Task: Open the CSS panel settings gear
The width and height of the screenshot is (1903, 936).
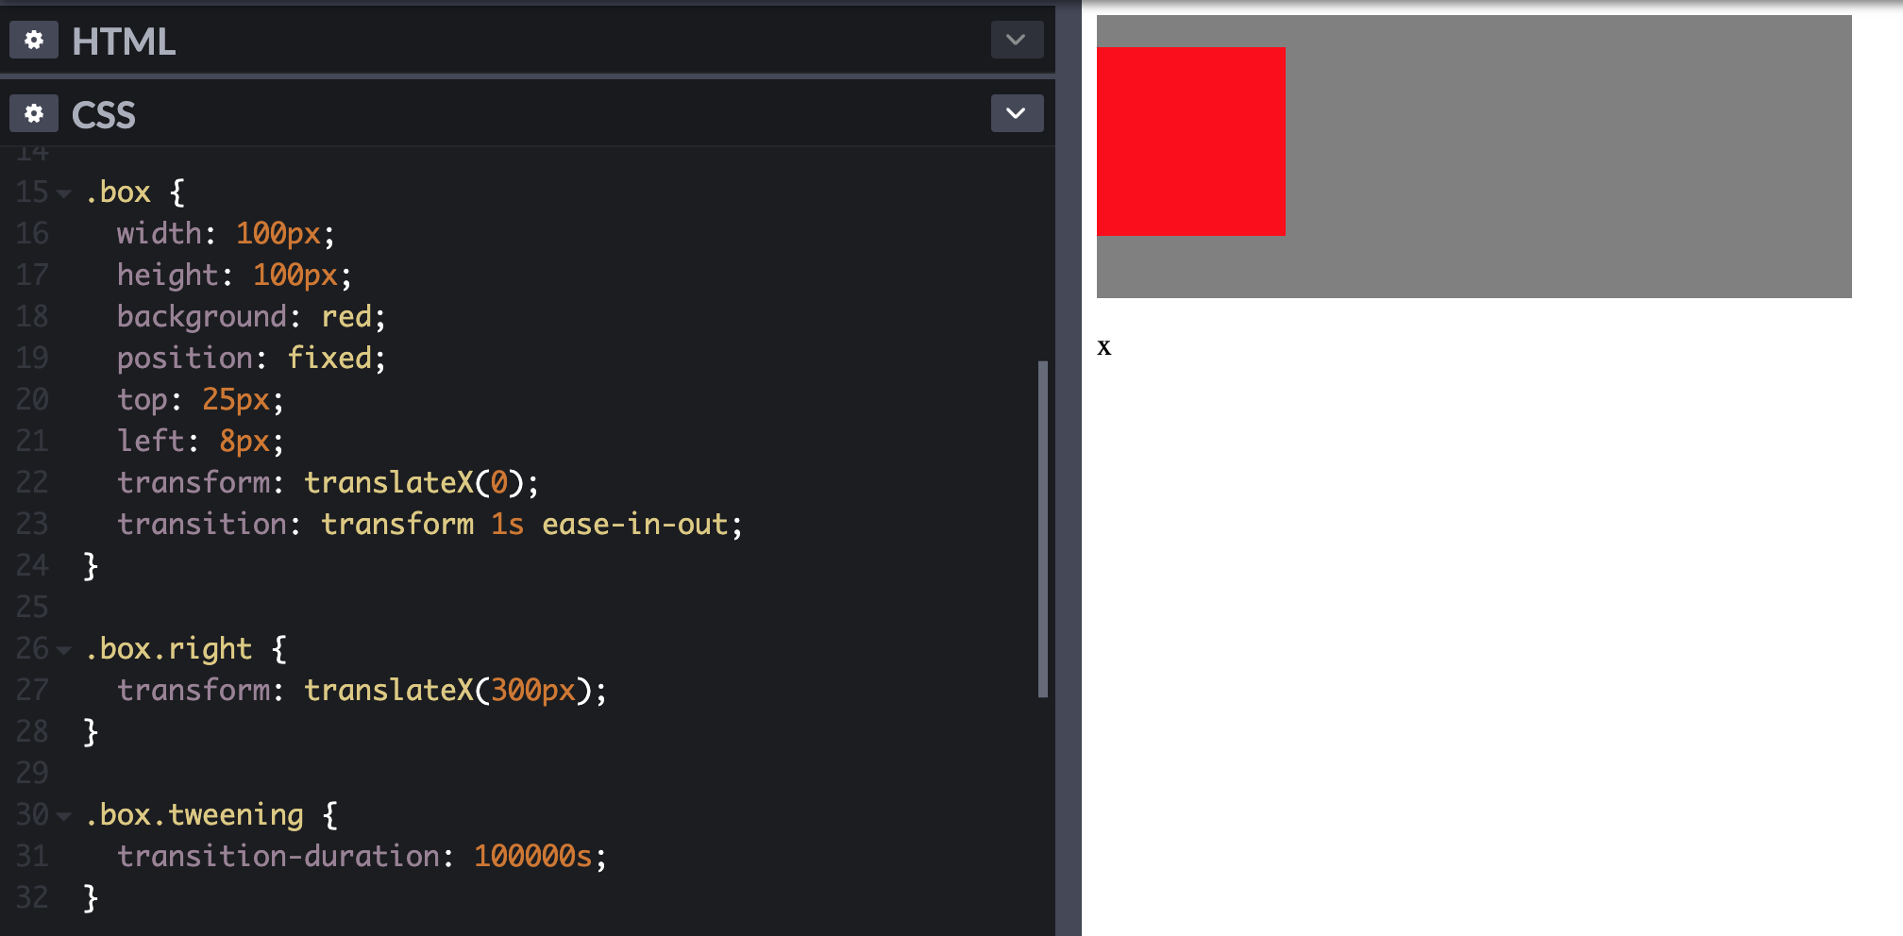Action: 33,113
